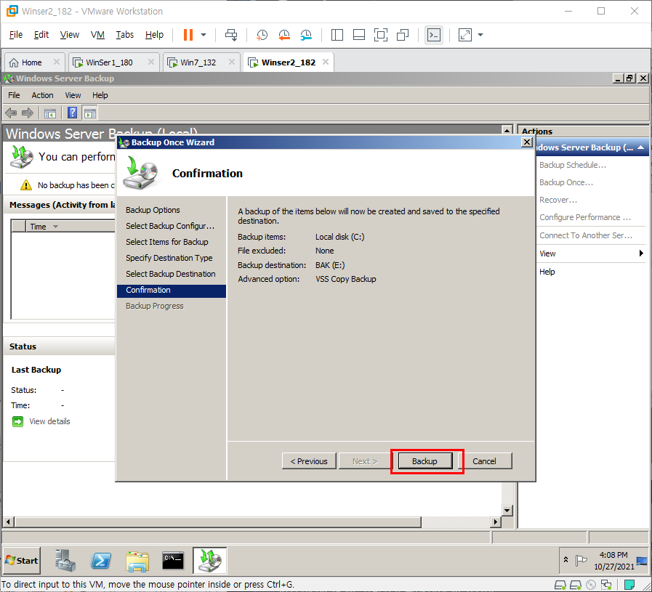Open the Action menu in Windows Server Backup
This screenshot has width=652, height=592.
(42, 95)
